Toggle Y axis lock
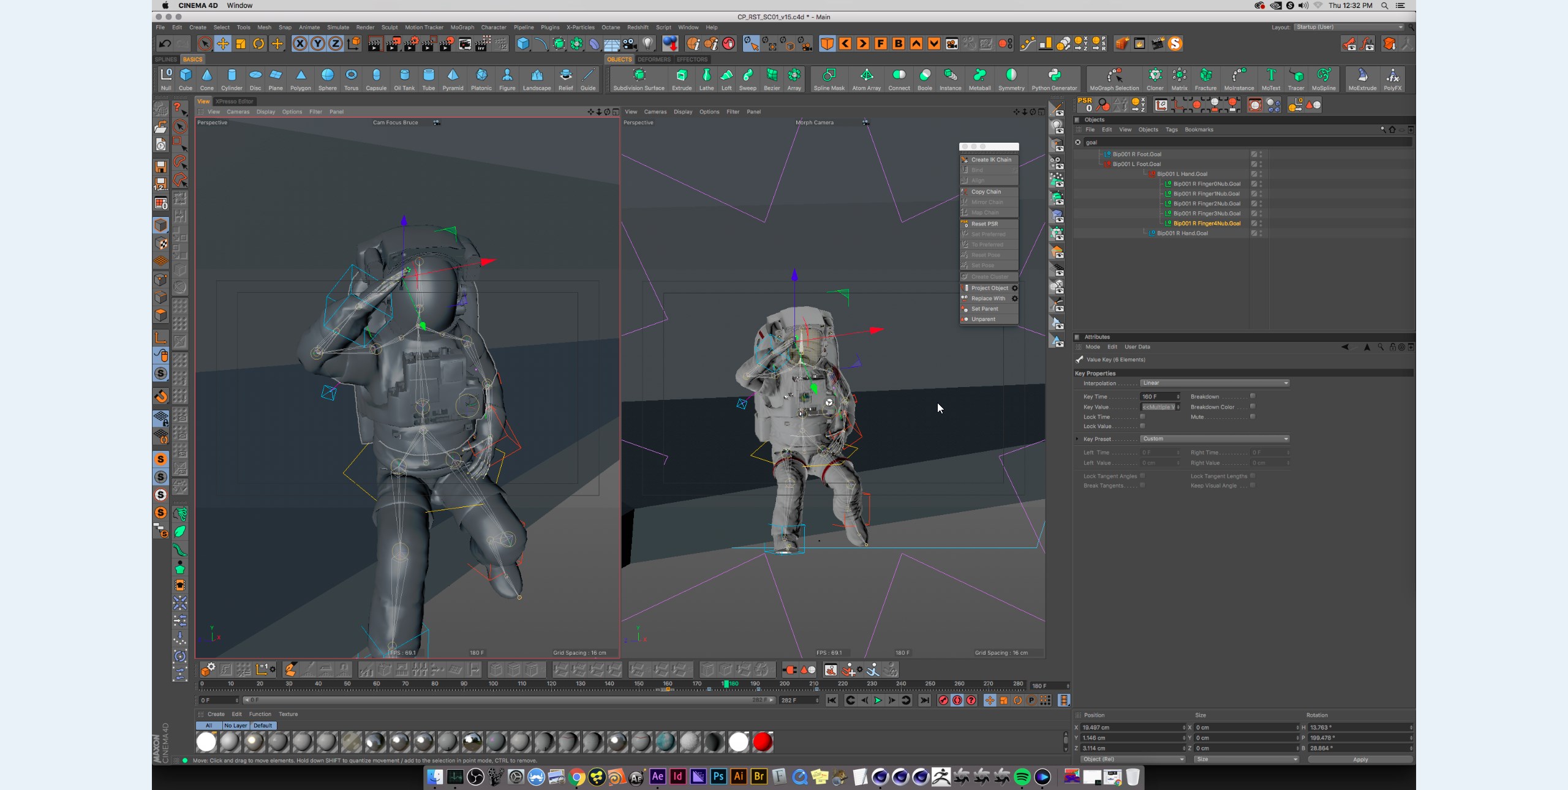Image resolution: width=1568 pixels, height=790 pixels. click(318, 43)
